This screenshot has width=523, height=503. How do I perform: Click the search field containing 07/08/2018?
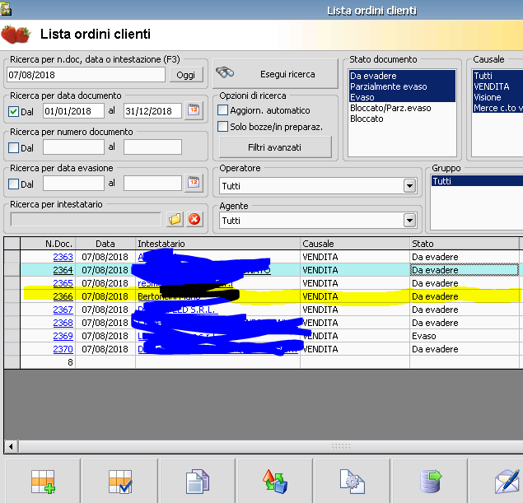click(x=86, y=75)
